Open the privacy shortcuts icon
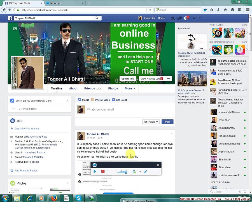The image size is (252, 202). click(x=195, y=18)
